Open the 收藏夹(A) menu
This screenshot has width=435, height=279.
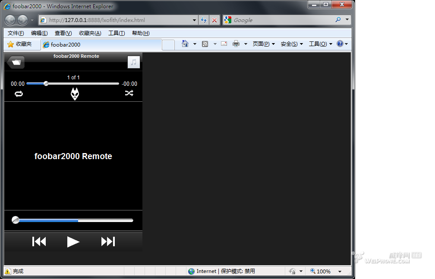[90, 33]
